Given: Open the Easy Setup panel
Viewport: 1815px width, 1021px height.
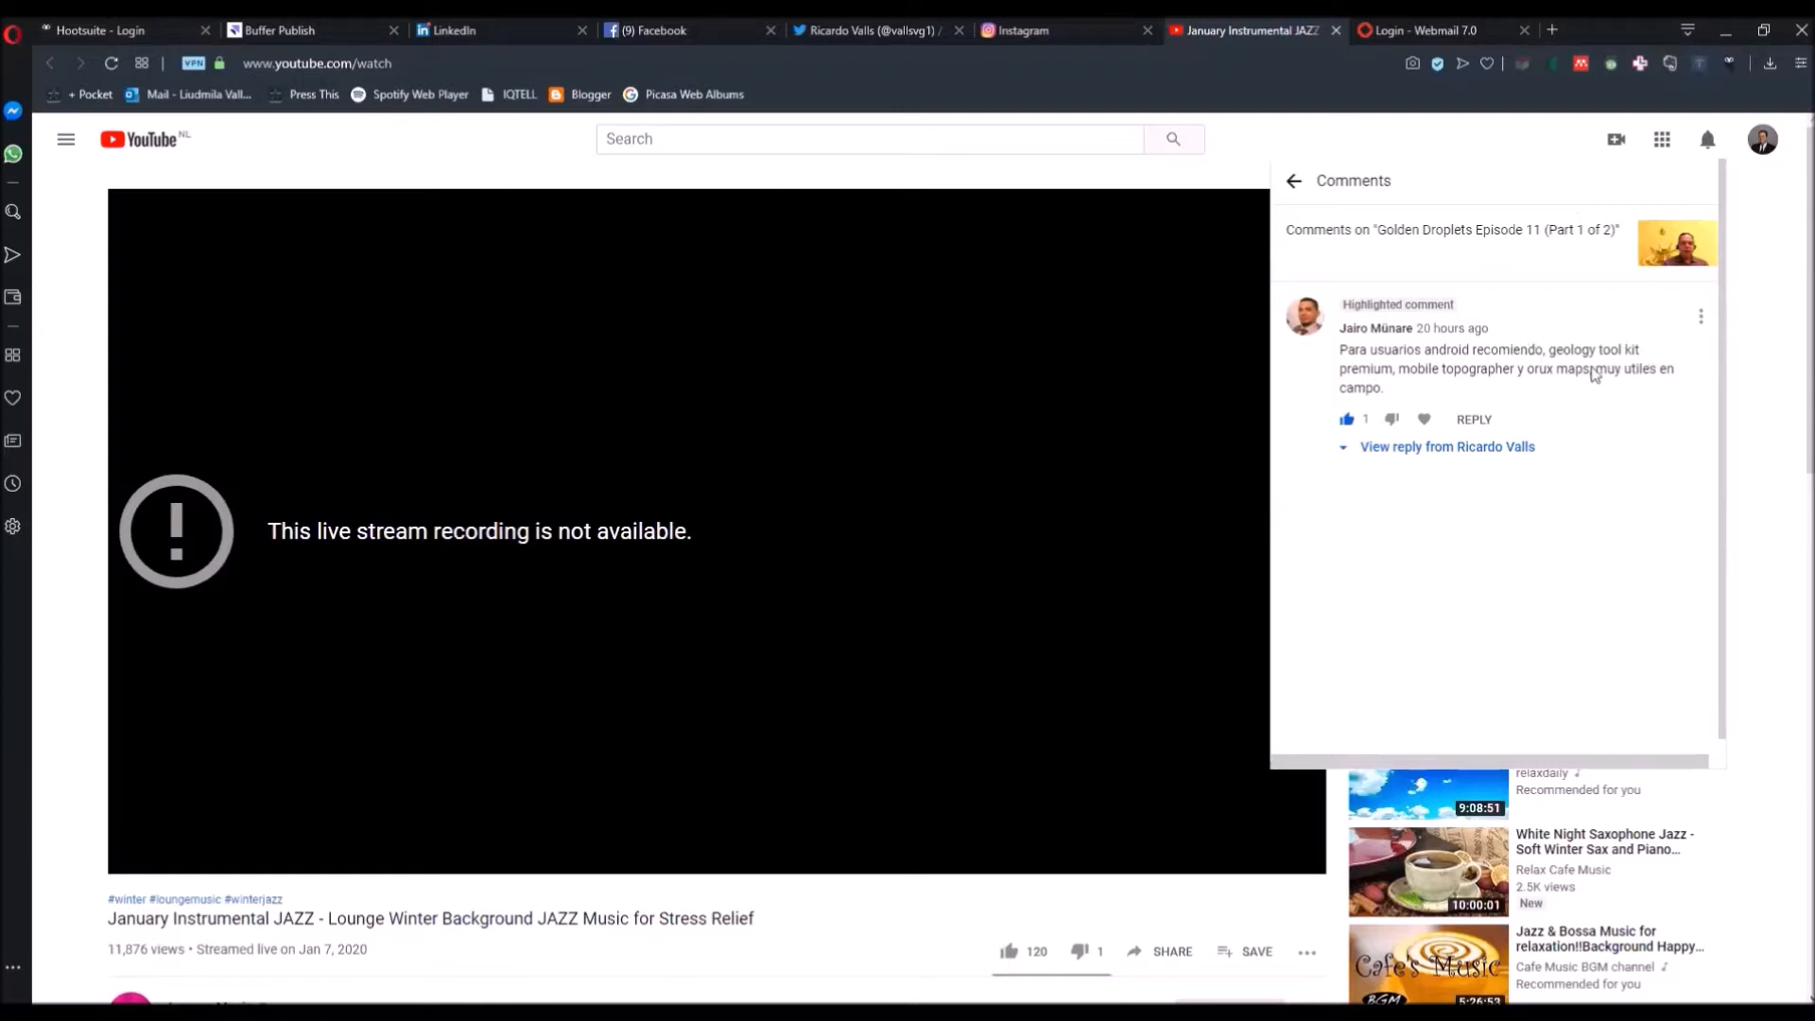Looking at the screenshot, I should 1801,63.
